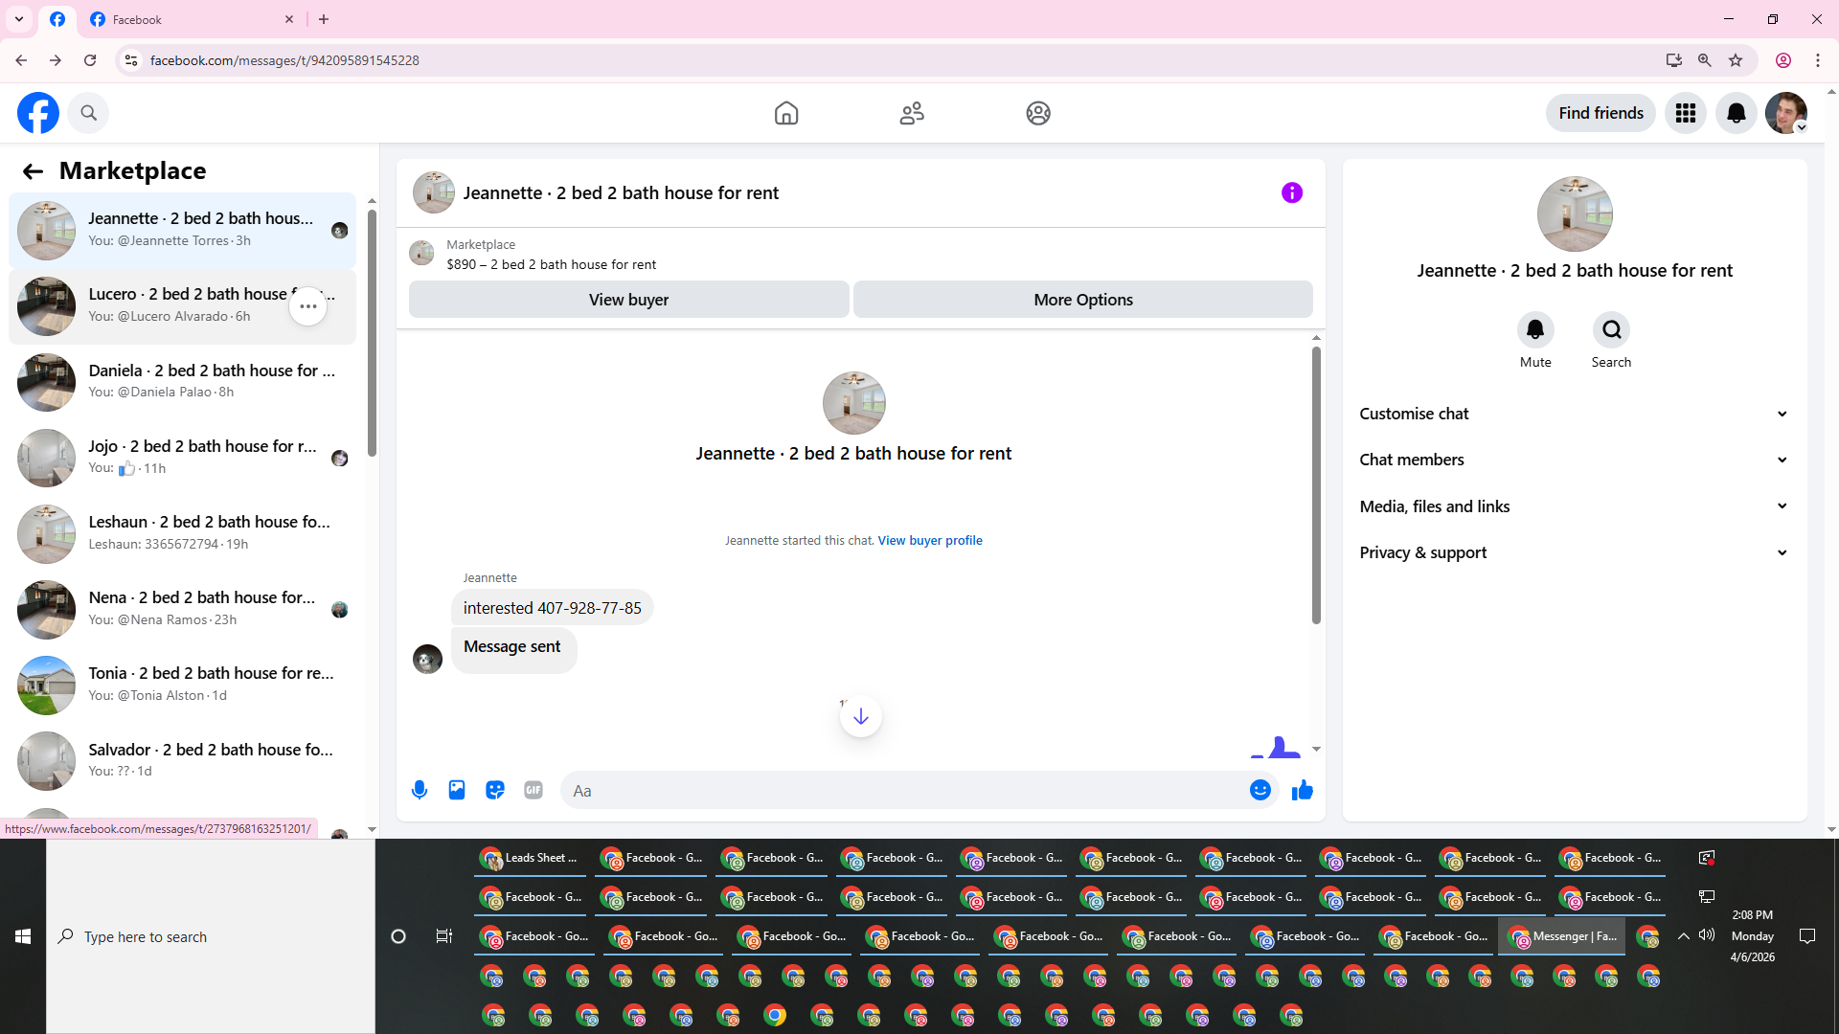Show hidden system tray icons

[1683, 936]
